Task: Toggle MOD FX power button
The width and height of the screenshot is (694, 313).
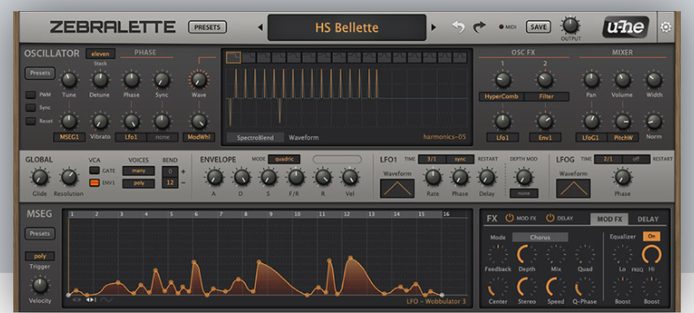Action: tap(509, 218)
